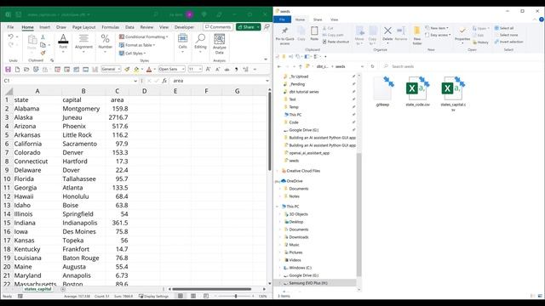This screenshot has width=545, height=306.
Task: Click the green Share button in Excel
Action: point(248,27)
